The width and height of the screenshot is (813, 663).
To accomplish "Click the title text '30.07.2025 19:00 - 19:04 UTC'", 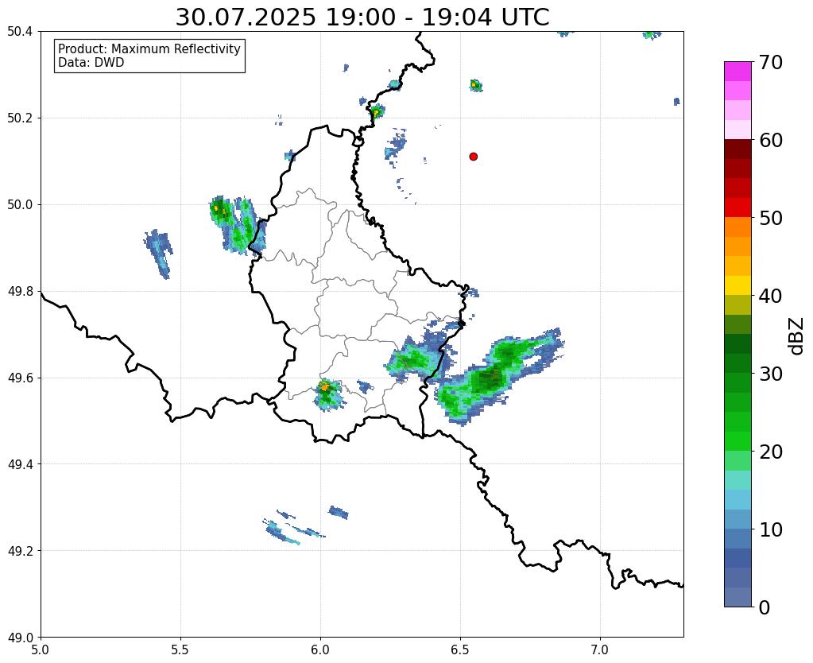I will pos(362,17).
